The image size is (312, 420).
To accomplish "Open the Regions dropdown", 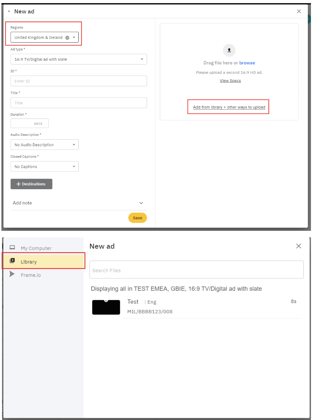I will coord(44,37).
